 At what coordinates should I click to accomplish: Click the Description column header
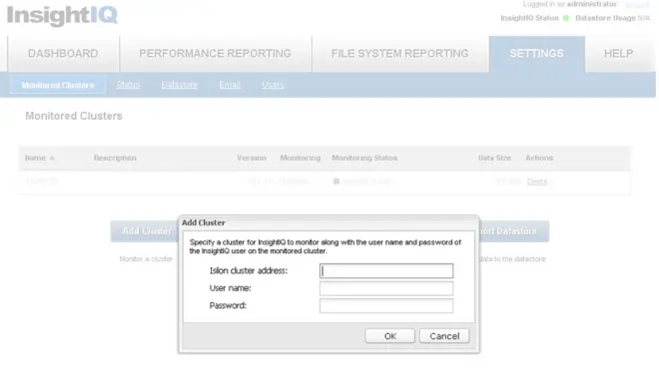coord(115,158)
